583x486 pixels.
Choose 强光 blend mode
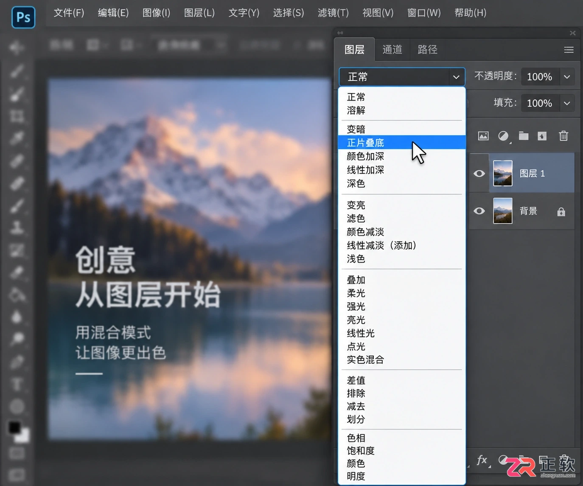(x=402, y=306)
